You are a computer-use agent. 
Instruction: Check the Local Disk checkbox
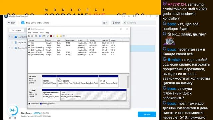(x=12, y=37)
